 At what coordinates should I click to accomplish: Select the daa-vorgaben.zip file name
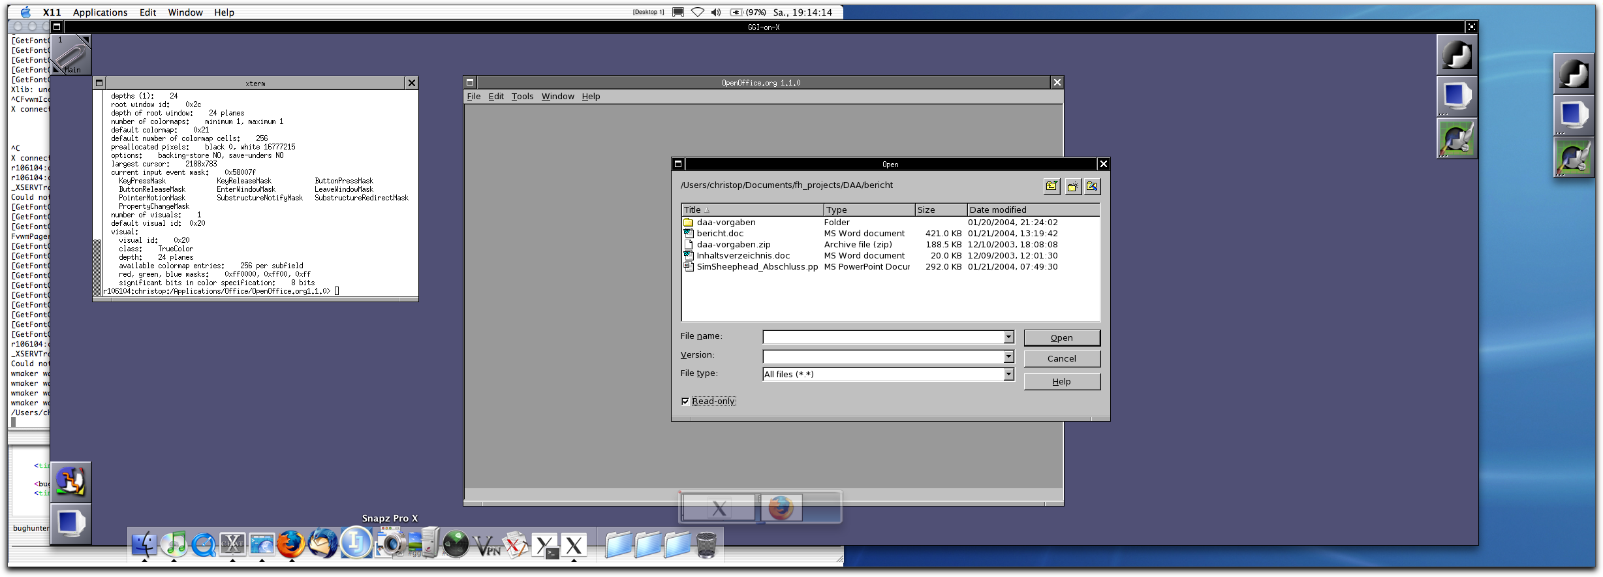point(734,244)
